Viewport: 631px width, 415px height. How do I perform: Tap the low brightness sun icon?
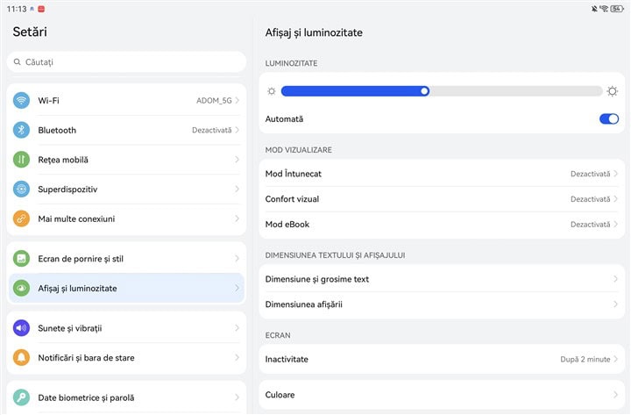[x=272, y=91]
